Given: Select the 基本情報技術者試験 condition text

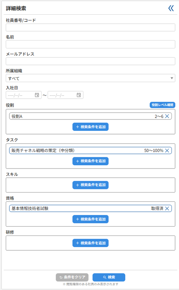Looking at the screenshot, I should click(30, 208).
